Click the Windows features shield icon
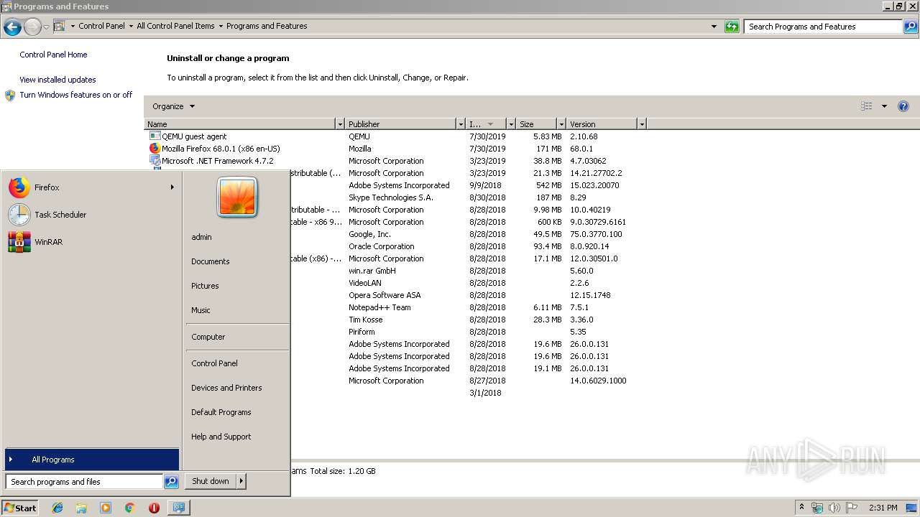920x517 pixels. (x=10, y=95)
